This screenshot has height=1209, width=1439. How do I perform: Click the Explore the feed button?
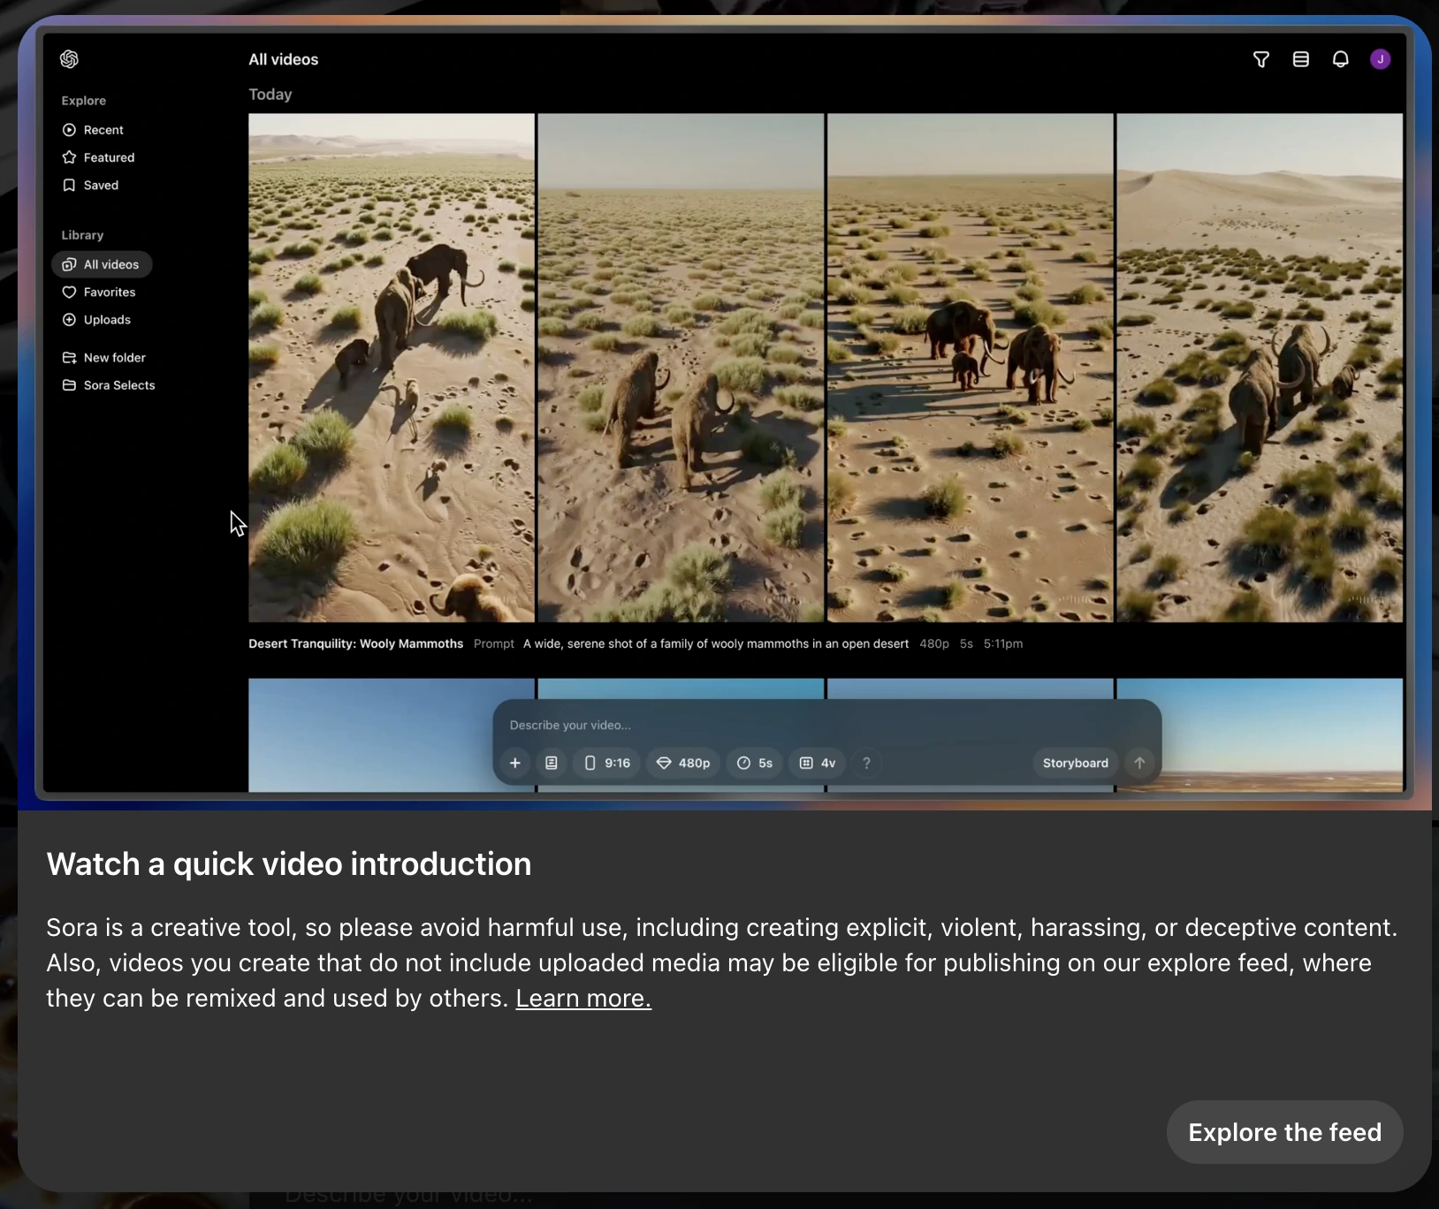(1284, 1132)
